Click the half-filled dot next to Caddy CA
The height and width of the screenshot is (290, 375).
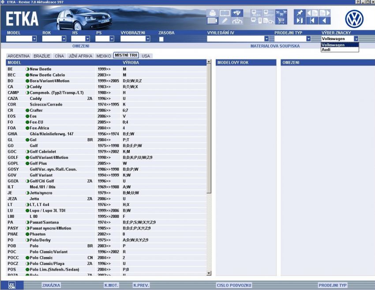(27, 87)
